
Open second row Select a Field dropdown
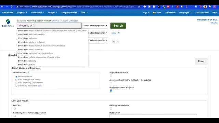98,33
